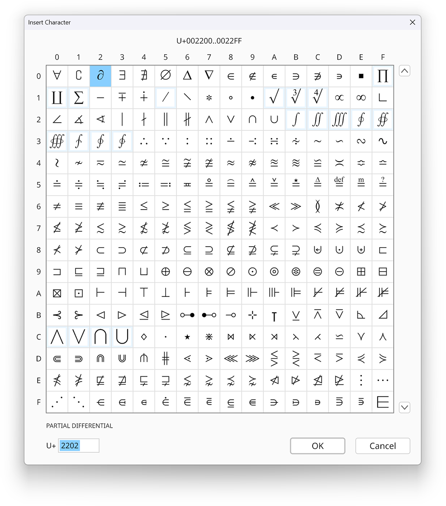Select the perpendicular symbol ⊥
The height and width of the screenshot is (506, 446).
coord(166,293)
